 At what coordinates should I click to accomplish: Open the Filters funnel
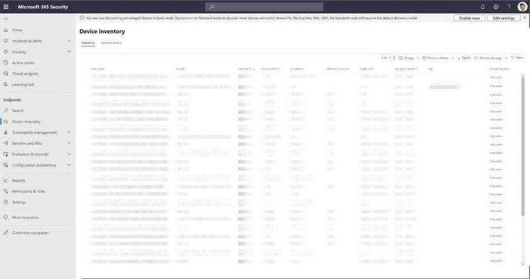click(x=517, y=58)
